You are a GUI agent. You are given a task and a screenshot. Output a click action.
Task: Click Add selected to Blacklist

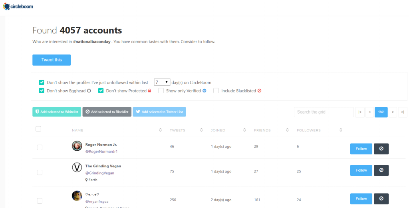[107, 112]
